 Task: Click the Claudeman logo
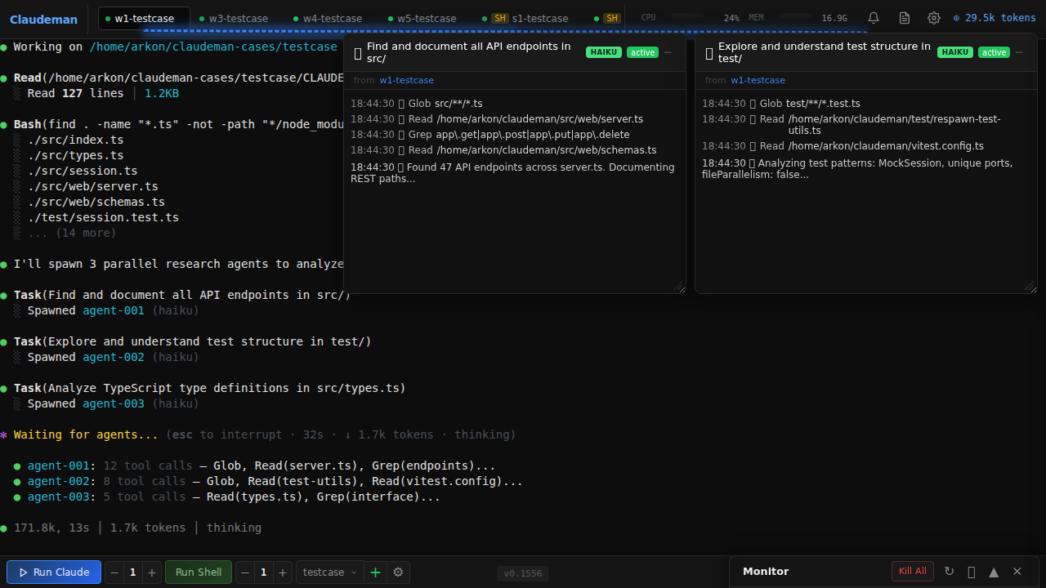click(x=43, y=20)
